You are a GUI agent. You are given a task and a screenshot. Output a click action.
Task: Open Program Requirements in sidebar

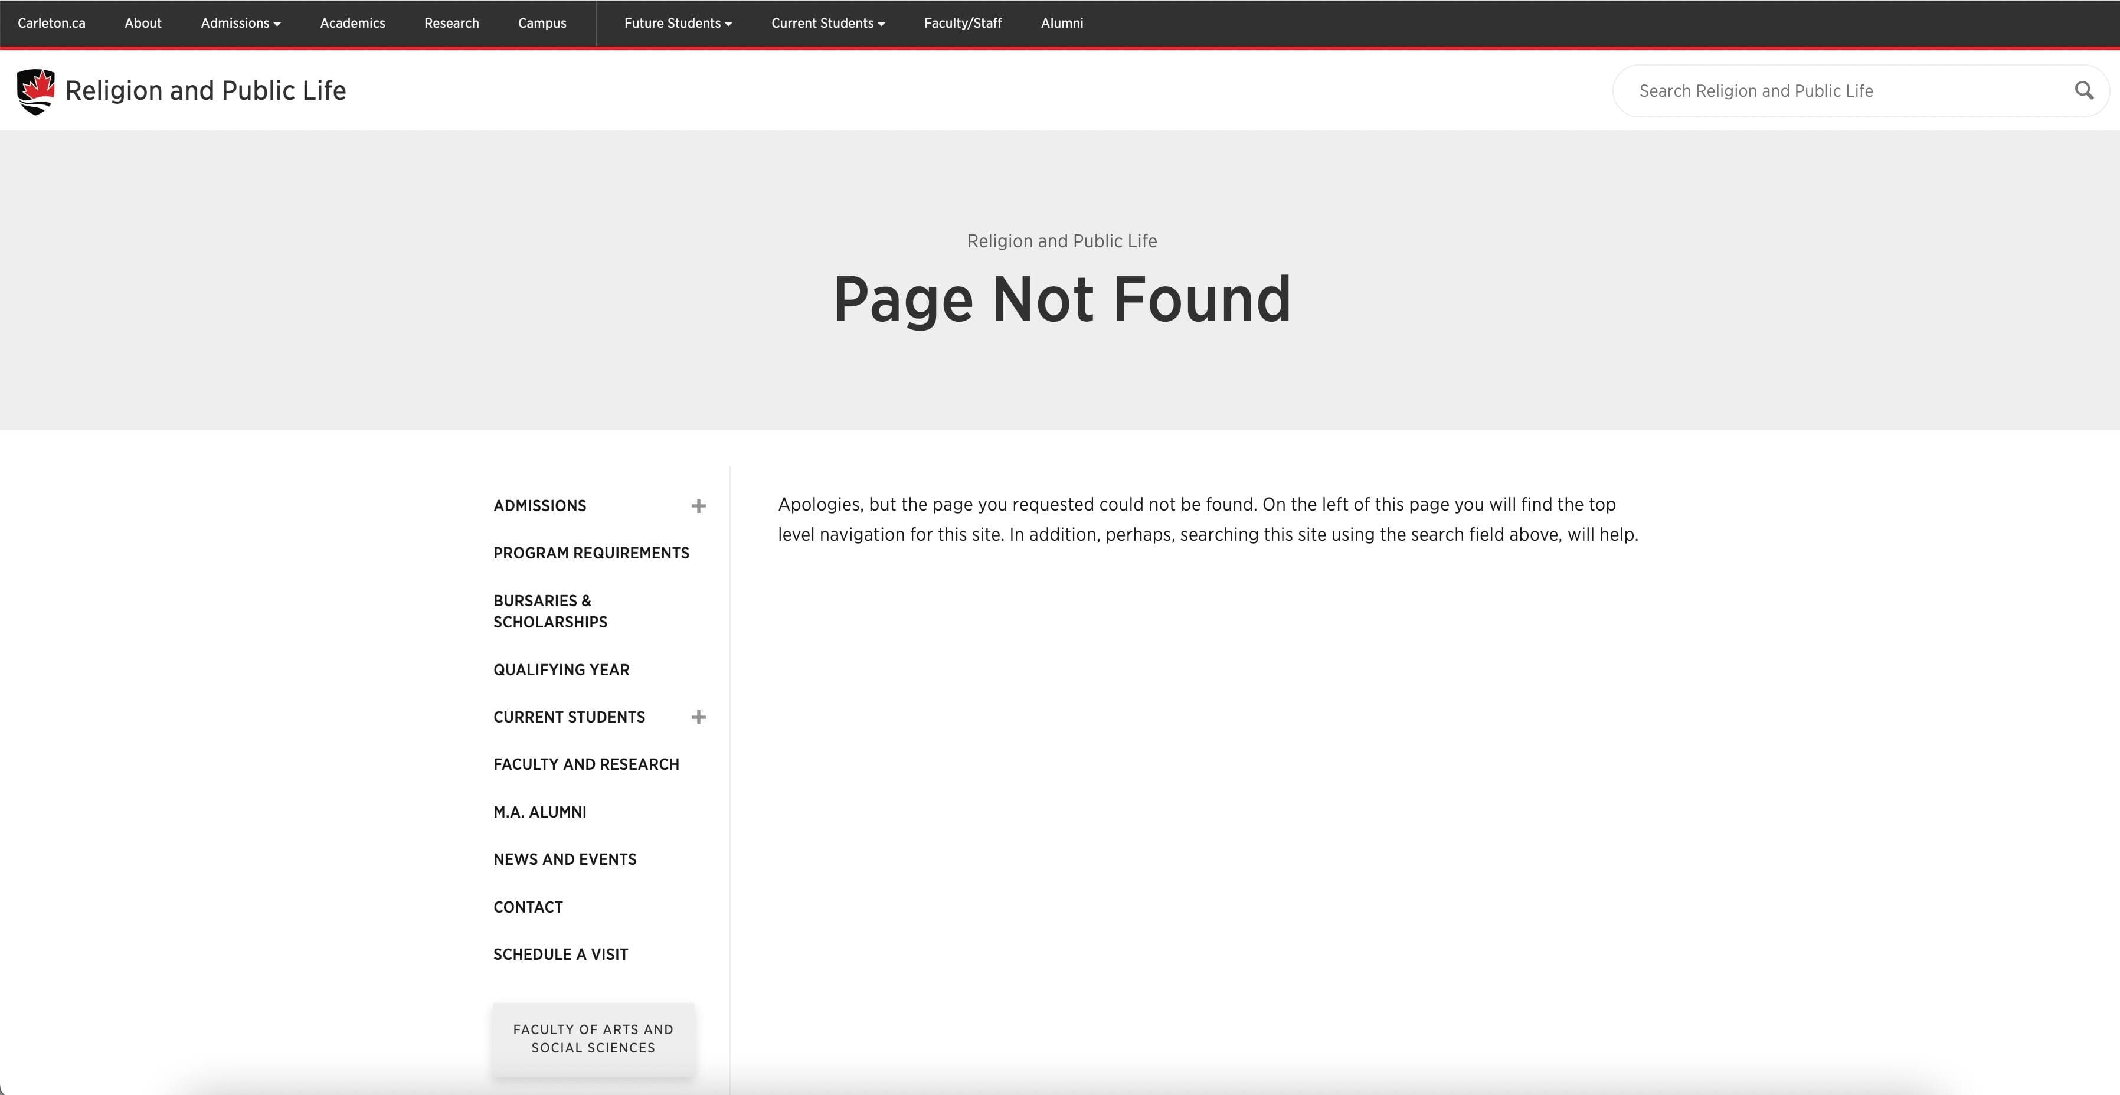(591, 553)
